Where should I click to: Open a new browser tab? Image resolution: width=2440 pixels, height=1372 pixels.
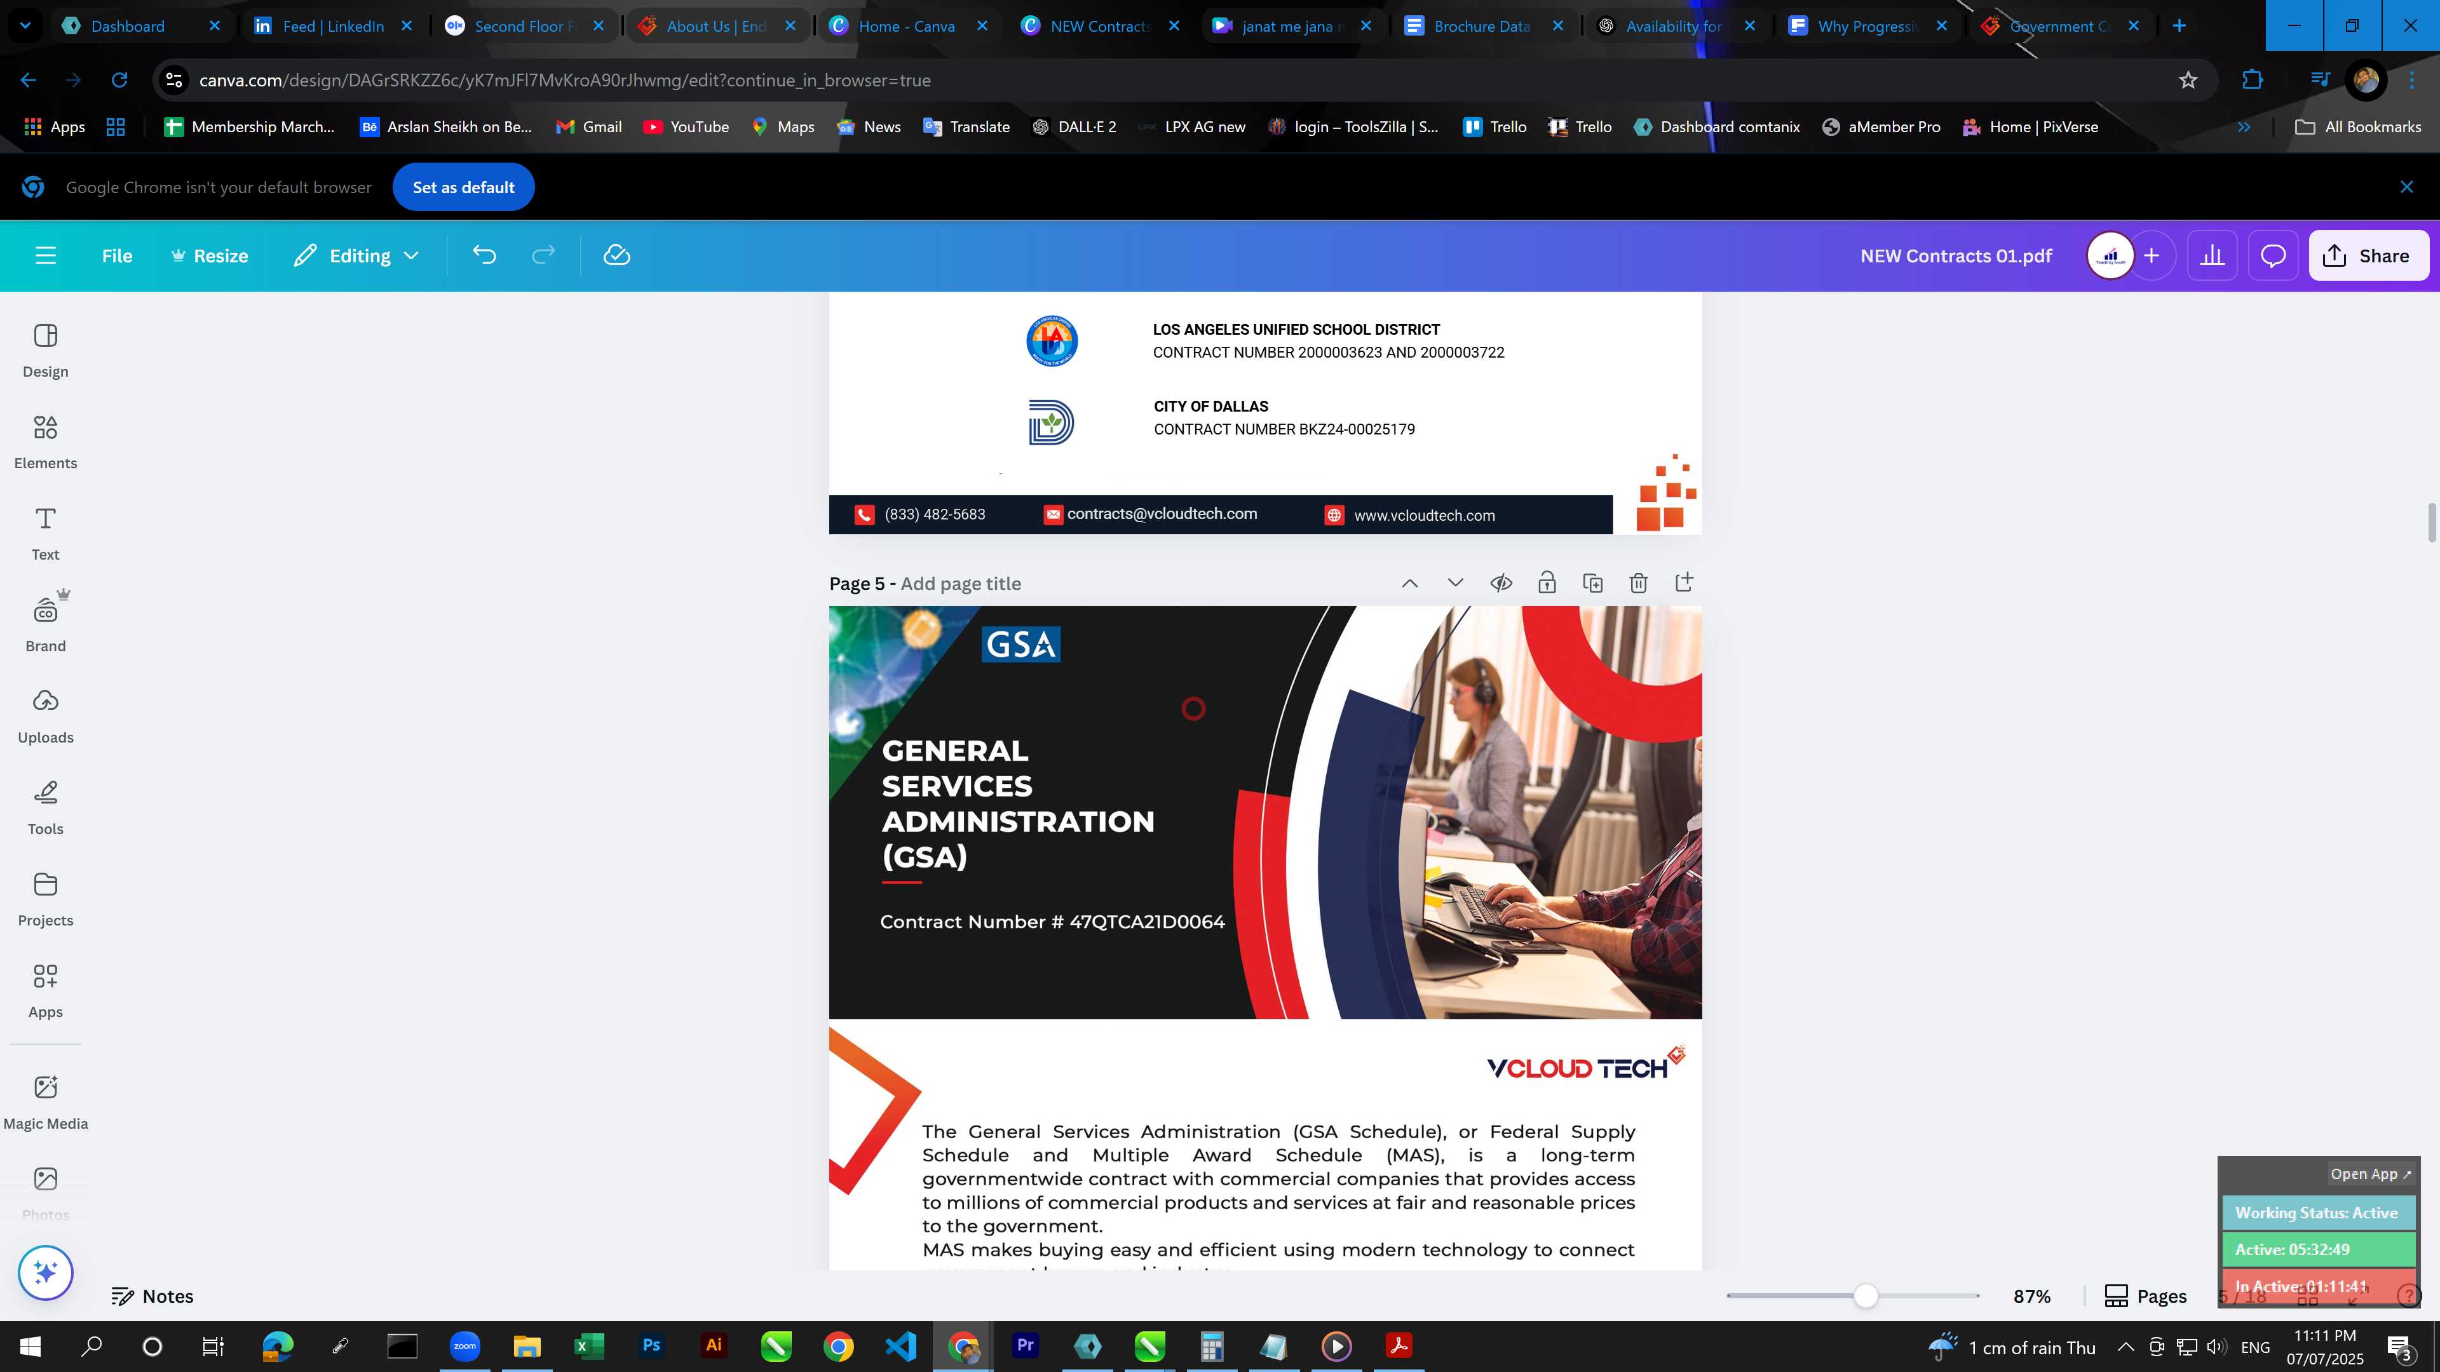point(2179,25)
